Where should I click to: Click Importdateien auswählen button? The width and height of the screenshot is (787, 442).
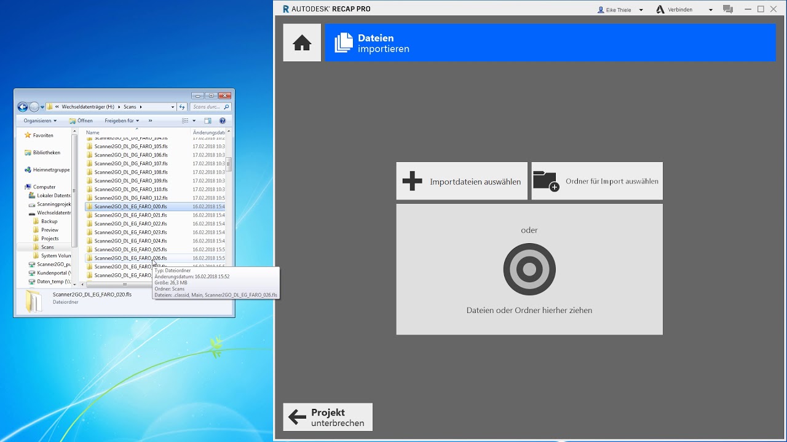(462, 181)
